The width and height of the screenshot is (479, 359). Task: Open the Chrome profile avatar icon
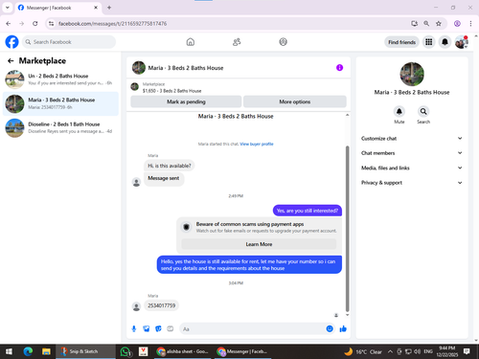click(457, 23)
